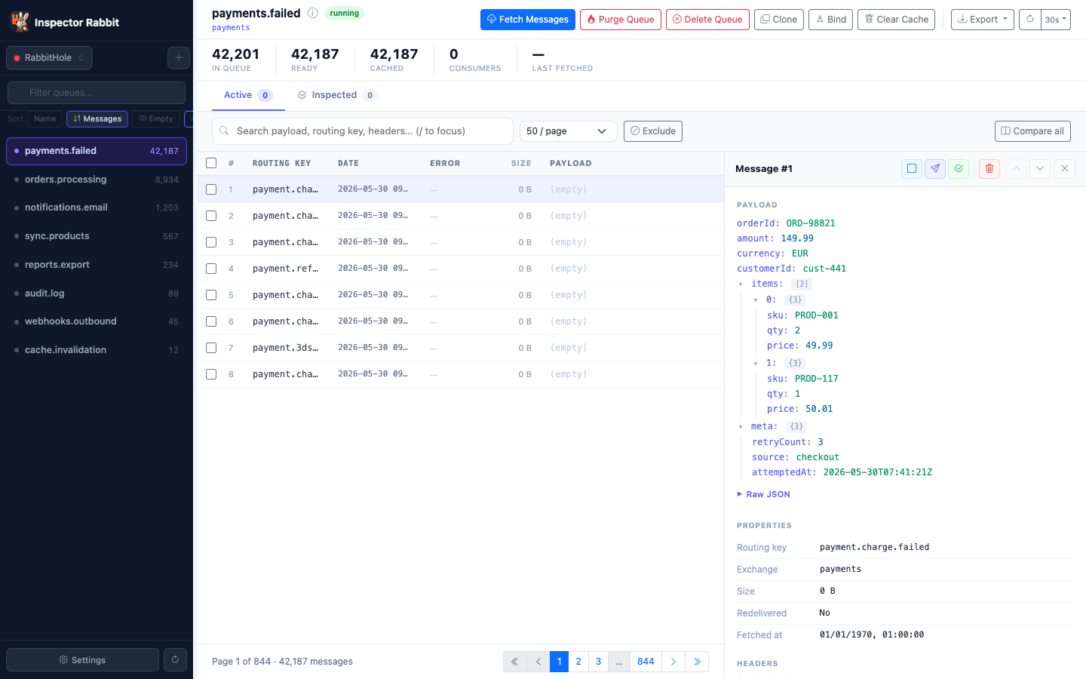Viewport: 1086px width, 679px height.
Task: Focus the Search payload, routing key field
Action: (363, 131)
